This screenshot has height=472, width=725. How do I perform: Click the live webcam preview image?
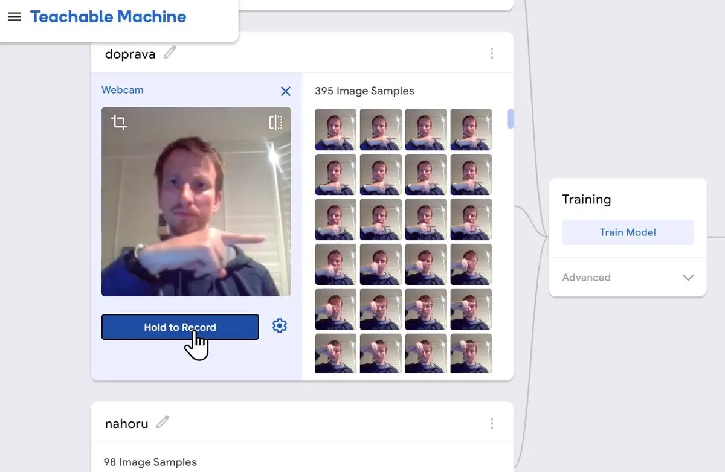[x=196, y=202]
